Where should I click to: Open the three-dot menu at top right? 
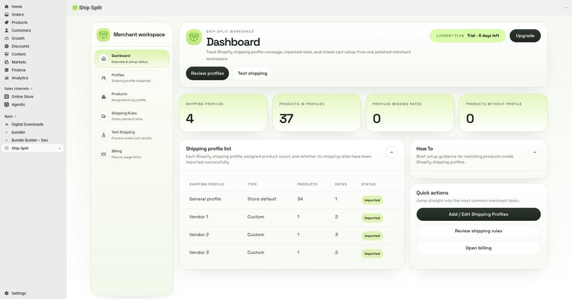tap(567, 8)
